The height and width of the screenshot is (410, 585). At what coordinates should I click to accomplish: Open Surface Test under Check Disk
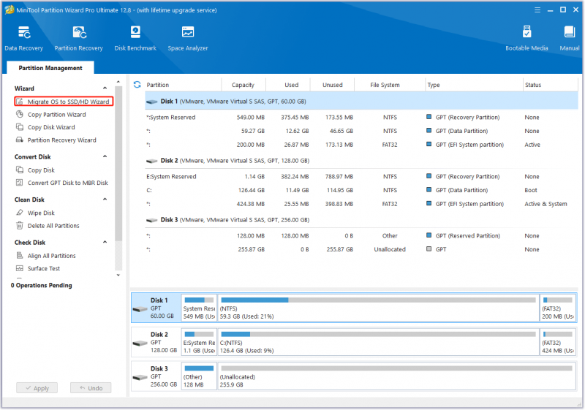(x=44, y=268)
